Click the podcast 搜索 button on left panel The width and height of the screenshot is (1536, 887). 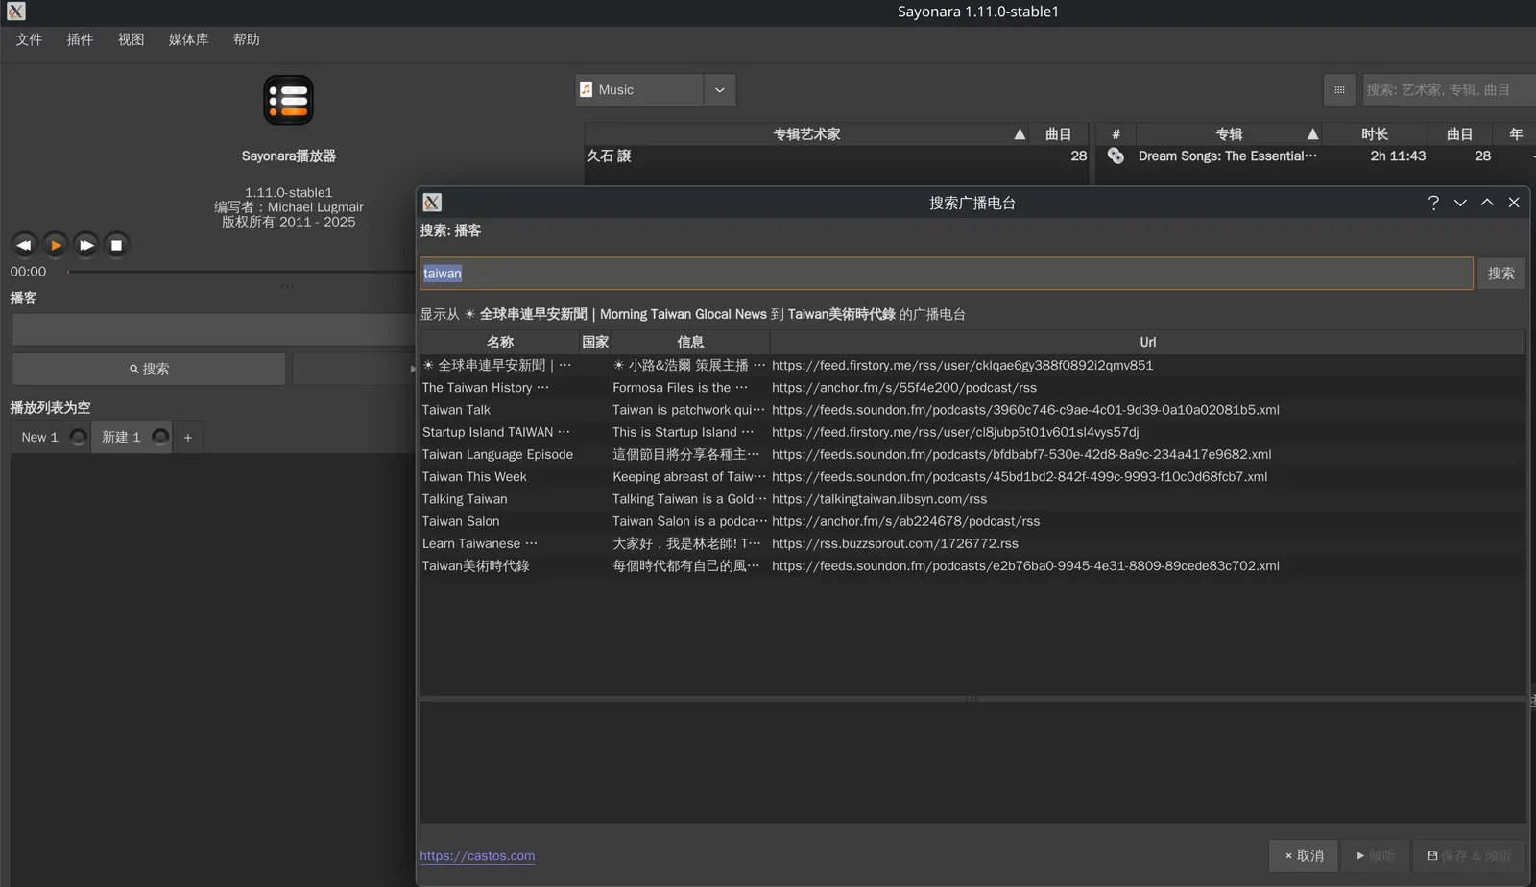(149, 369)
